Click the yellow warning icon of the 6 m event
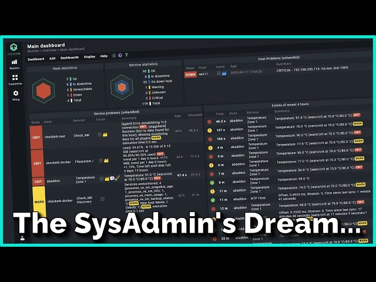 (x=211, y=166)
